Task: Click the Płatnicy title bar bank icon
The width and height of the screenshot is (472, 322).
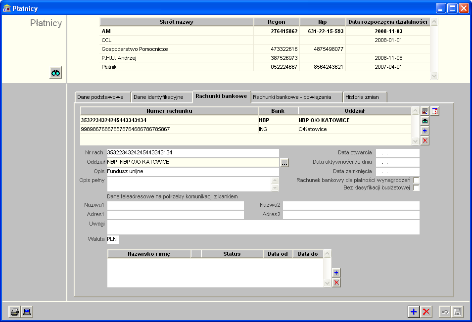Action: point(6,8)
